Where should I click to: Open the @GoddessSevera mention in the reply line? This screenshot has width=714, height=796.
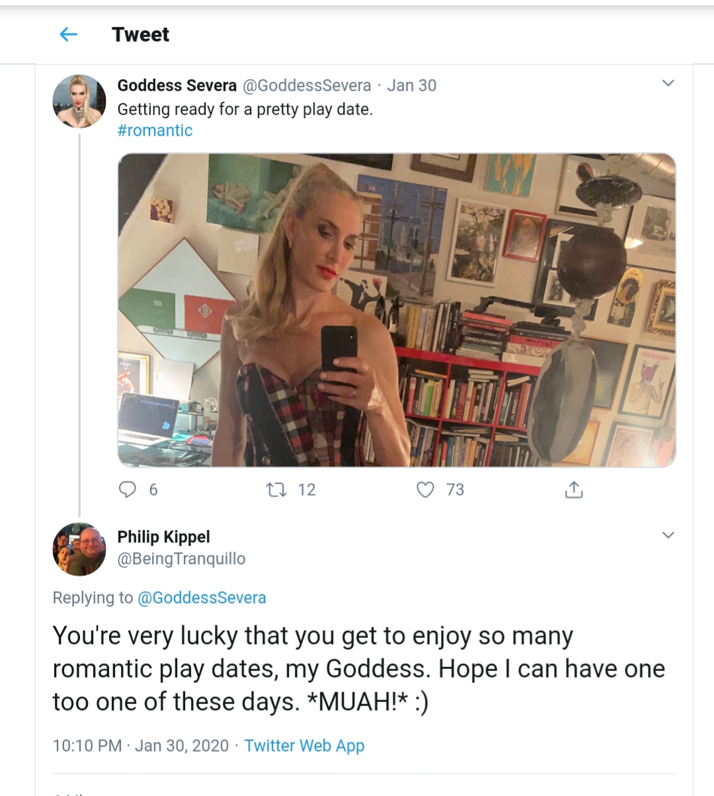[202, 598]
